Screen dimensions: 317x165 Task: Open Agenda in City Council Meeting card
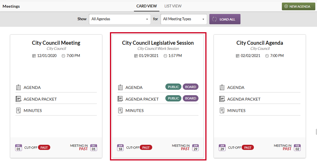pyautogui.click(x=32, y=87)
